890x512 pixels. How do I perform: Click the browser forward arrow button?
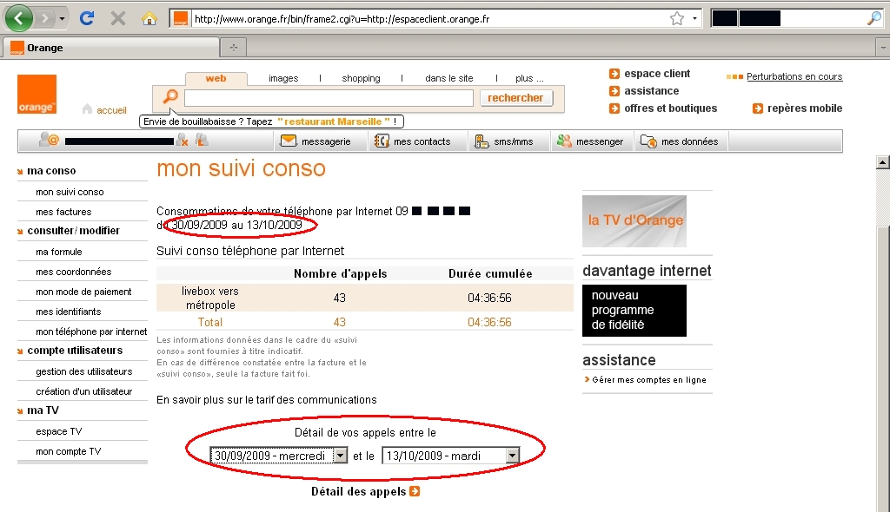tap(44, 19)
